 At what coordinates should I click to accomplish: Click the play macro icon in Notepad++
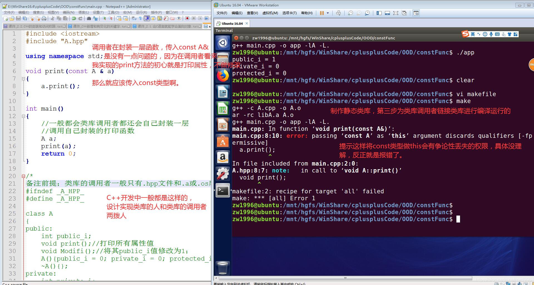(200, 18)
